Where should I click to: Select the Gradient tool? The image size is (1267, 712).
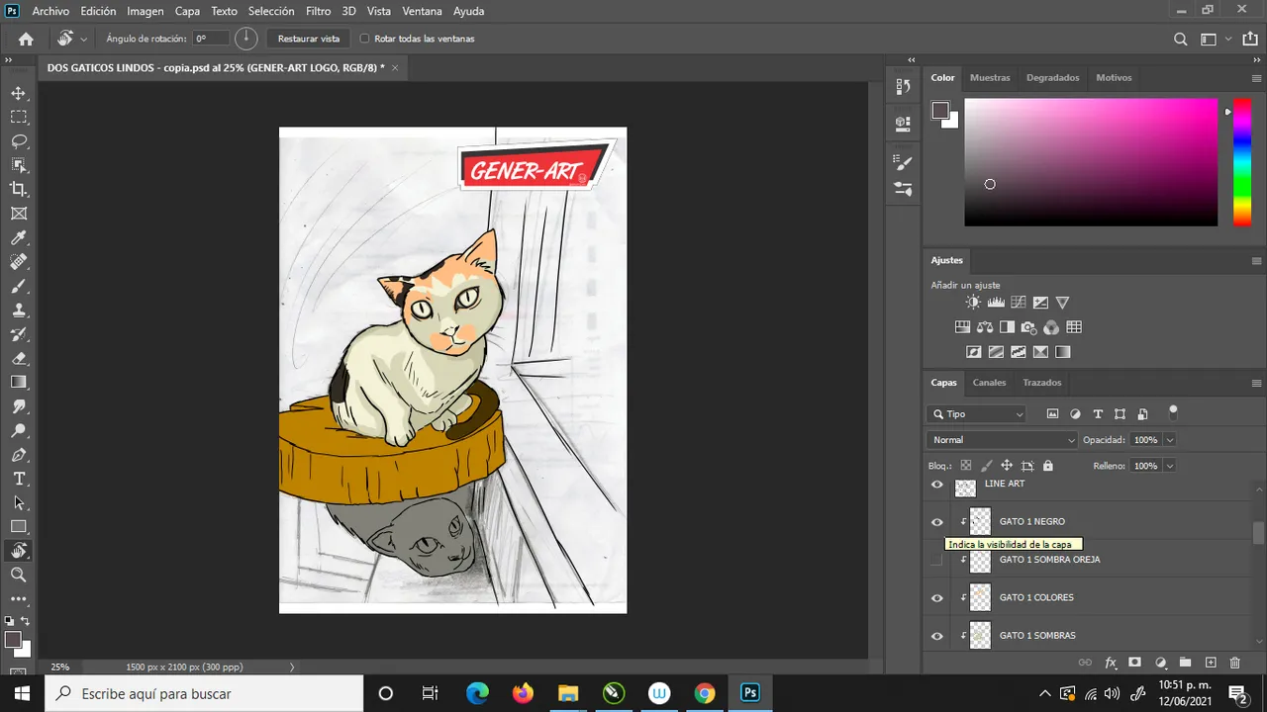(x=18, y=382)
